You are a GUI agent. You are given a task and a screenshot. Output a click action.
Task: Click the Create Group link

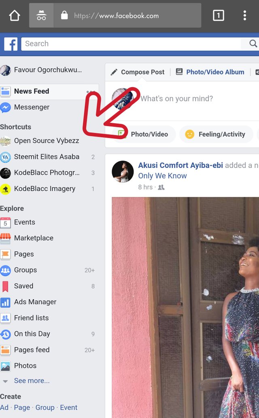point(45,408)
